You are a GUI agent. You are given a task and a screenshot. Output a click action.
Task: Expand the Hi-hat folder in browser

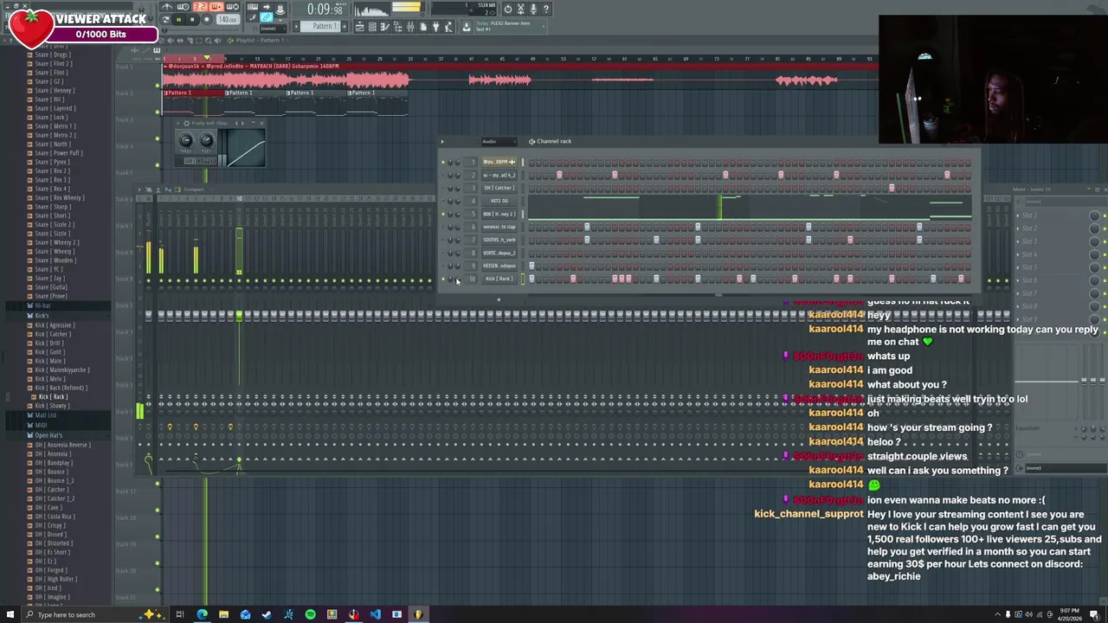[42, 305]
